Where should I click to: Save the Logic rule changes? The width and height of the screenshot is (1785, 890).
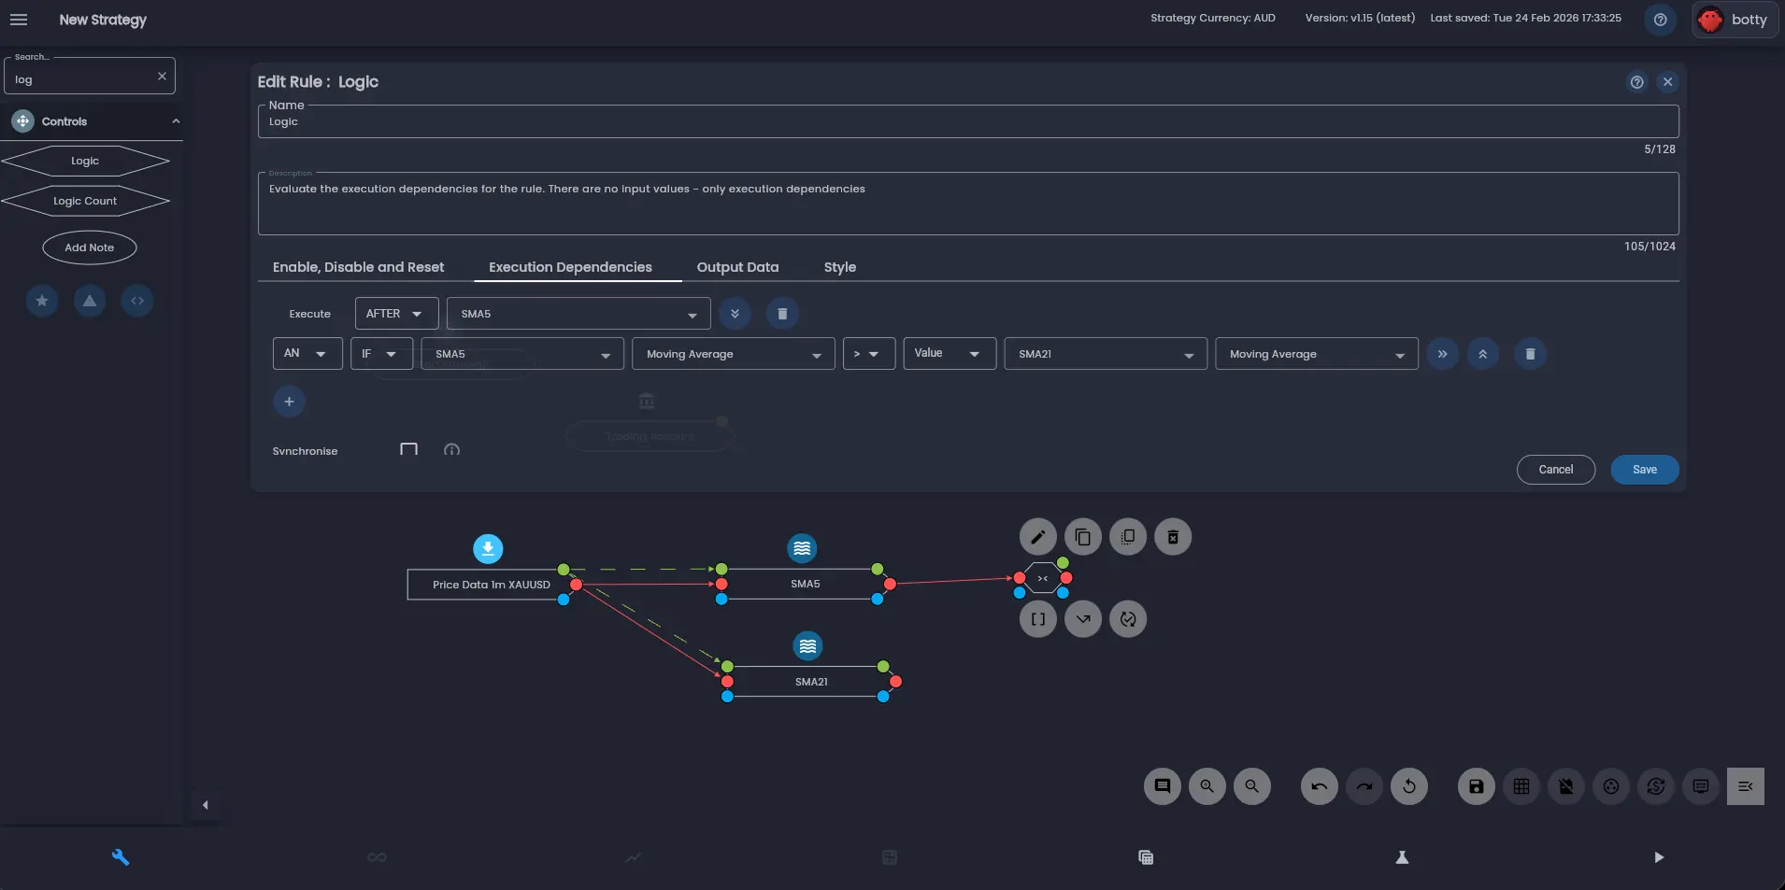1644,470
